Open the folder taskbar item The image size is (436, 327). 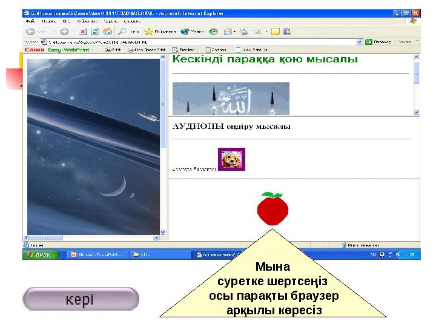pyautogui.click(x=159, y=255)
